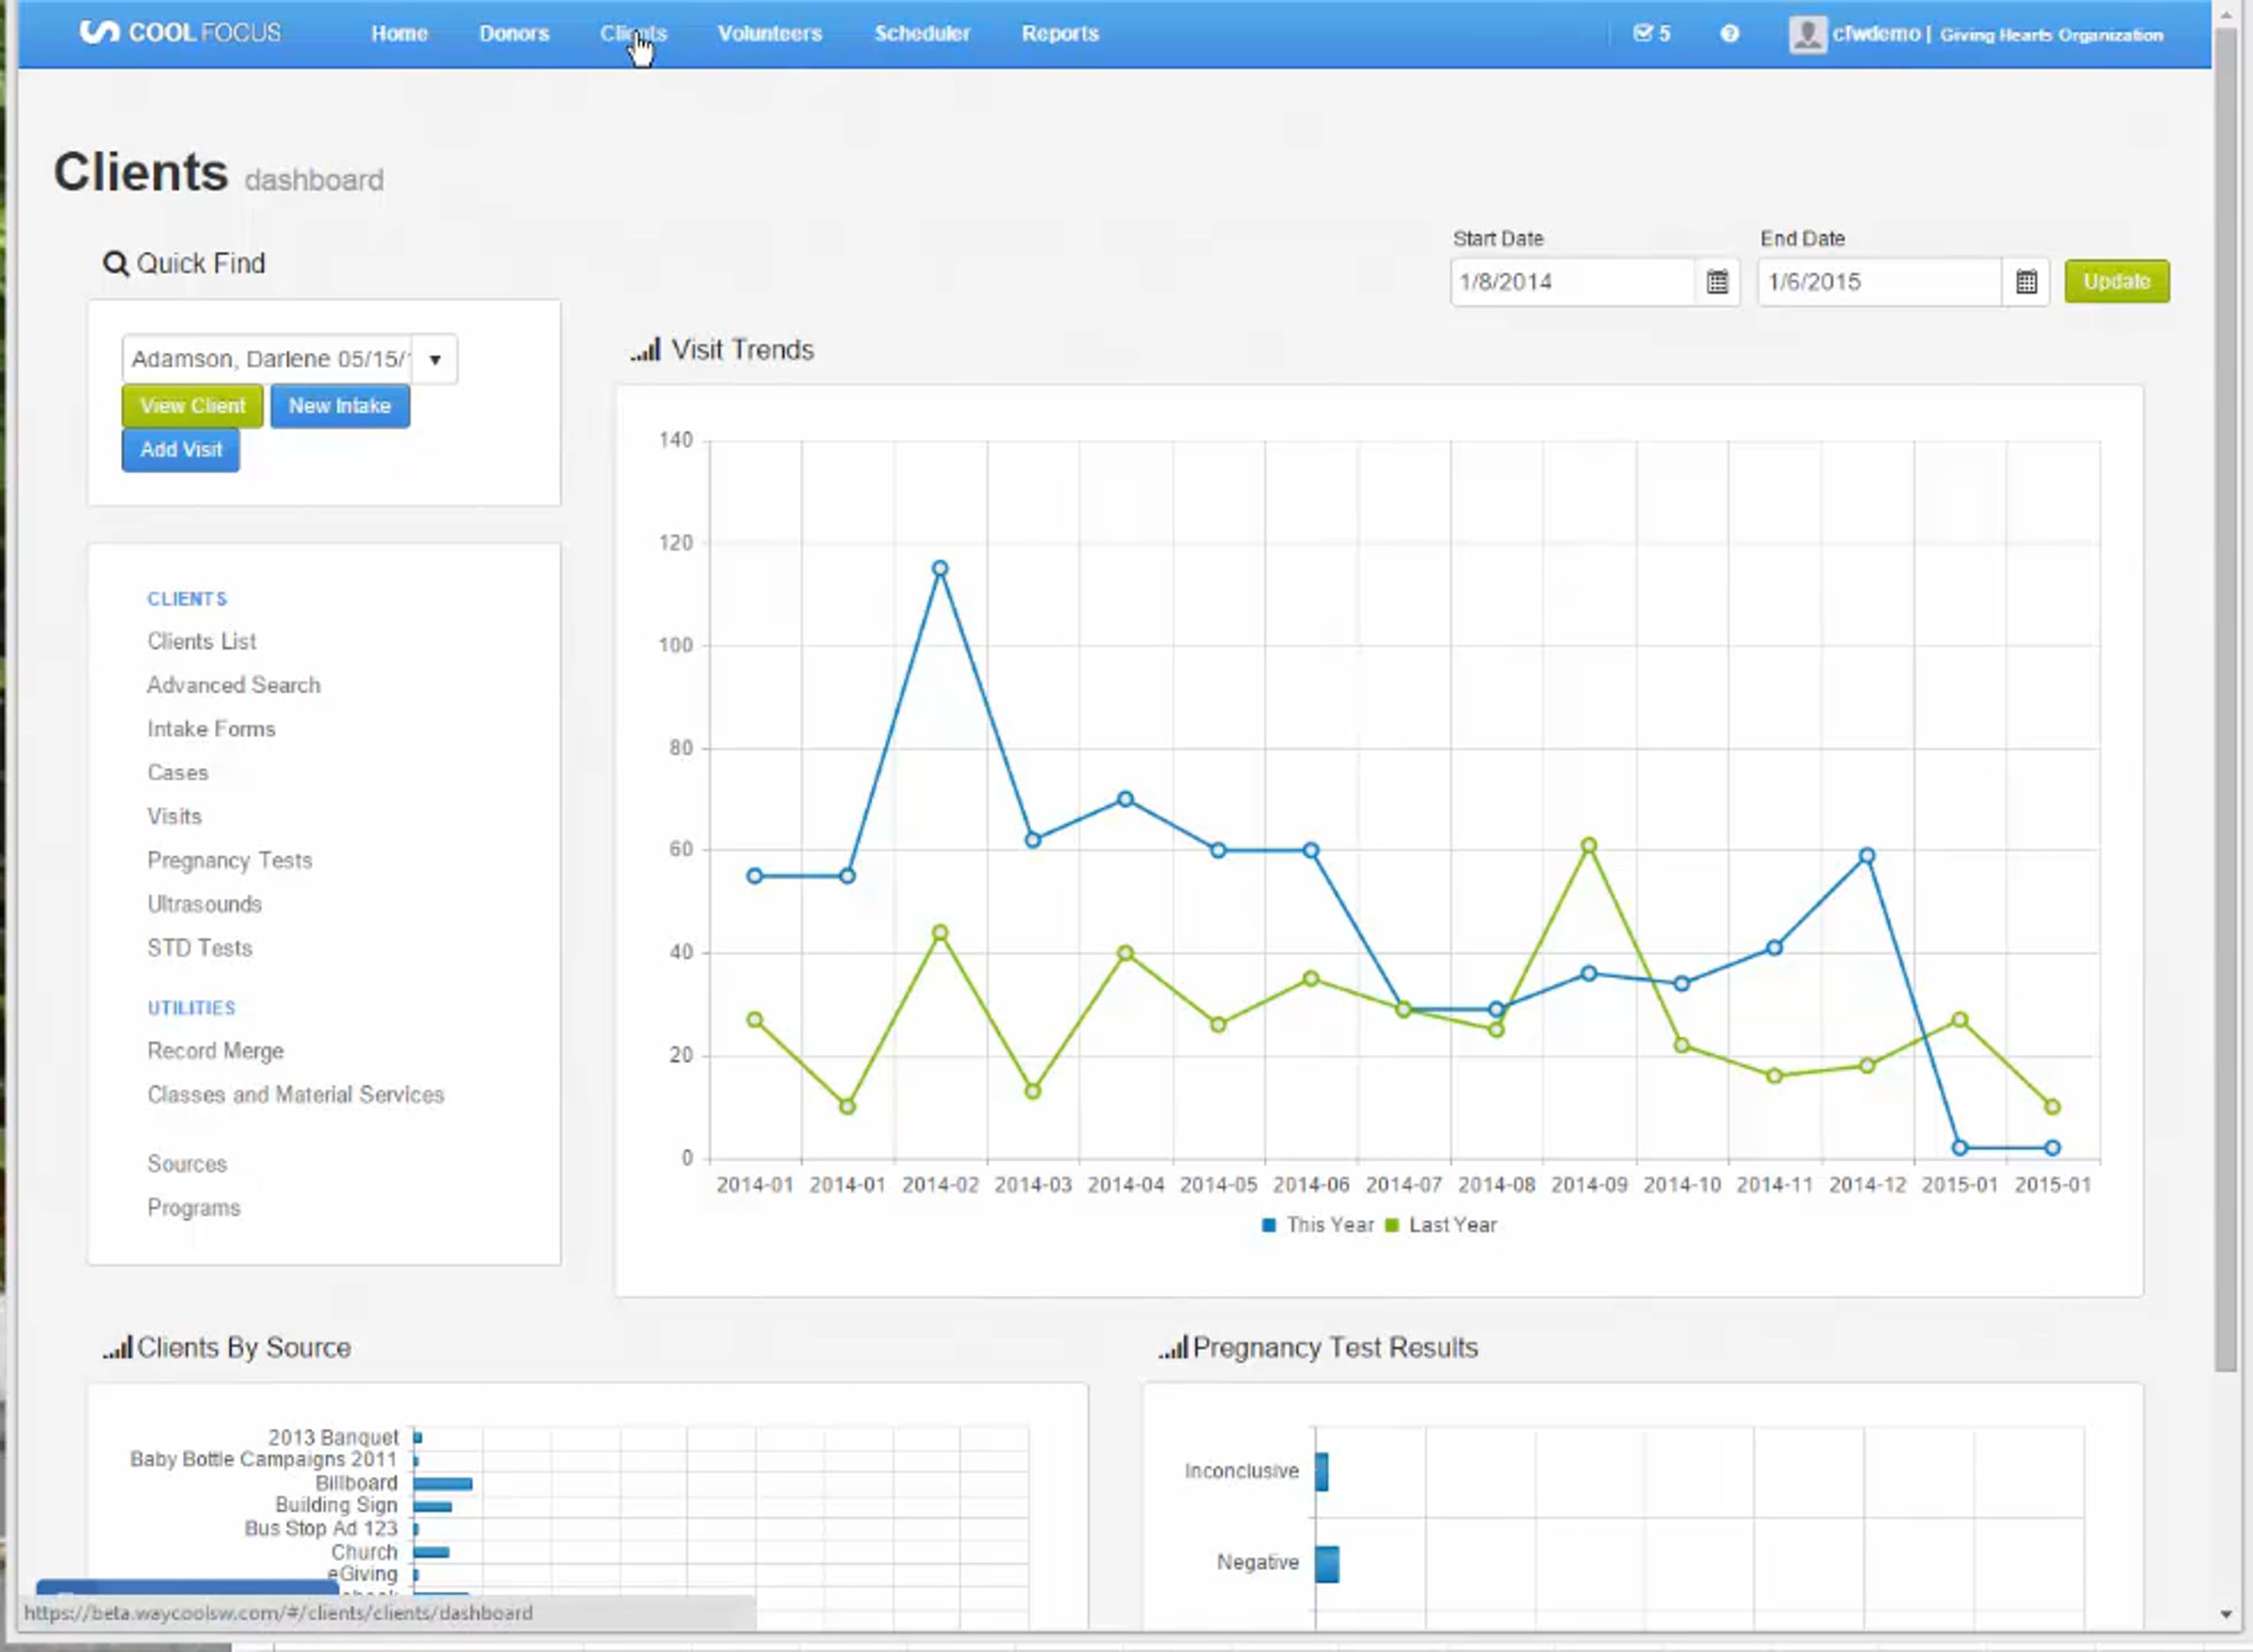2253x1652 pixels.
Task: Click the user avatar icon
Action: coord(1807,34)
